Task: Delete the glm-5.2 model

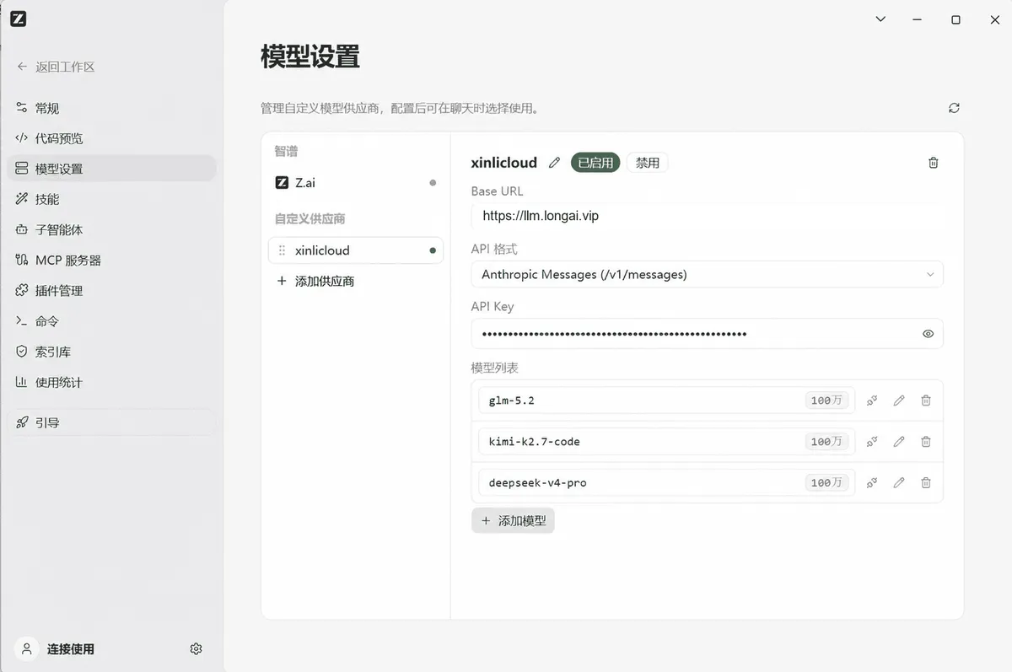Action: 926,401
